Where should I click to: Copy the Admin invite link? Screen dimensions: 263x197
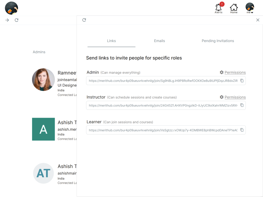coord(242,81)
